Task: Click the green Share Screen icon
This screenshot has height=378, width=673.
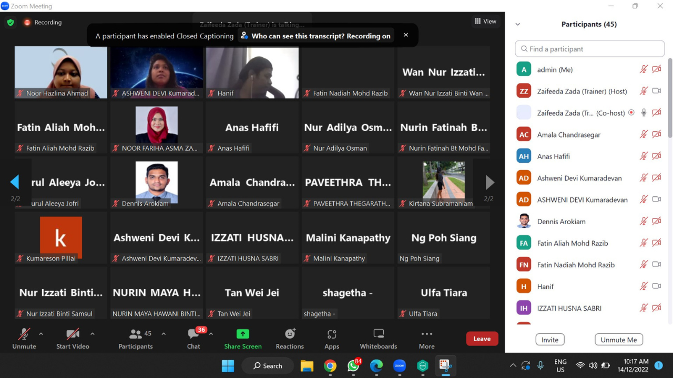Action: 242,334
